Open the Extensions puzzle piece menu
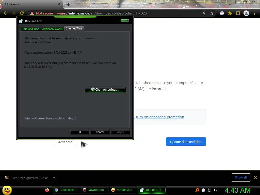The height and width of the screenshot is (195, 260). click(230, 13)
